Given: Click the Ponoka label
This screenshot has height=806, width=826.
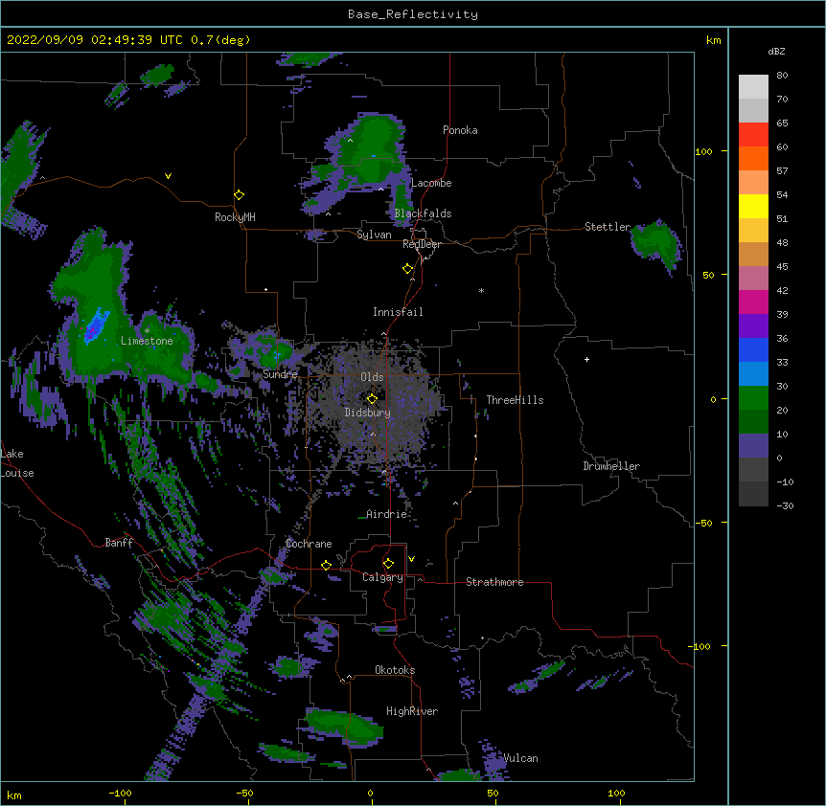Looking at the screenshot, I should click(460, 130).
